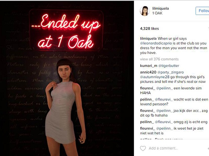This screenshot has width=209, height=156.
Task: Open the @autumnlayne28 mention
Action: pyautogui.click(x=155, y=77)
